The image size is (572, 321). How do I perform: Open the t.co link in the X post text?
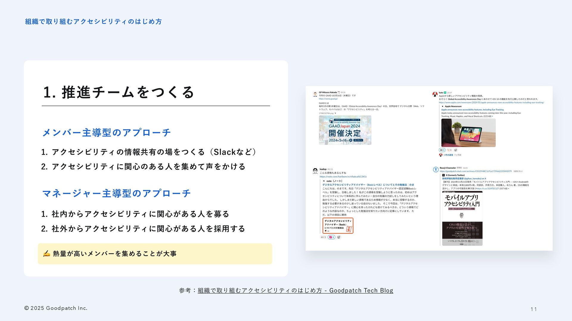click(488, 188)
